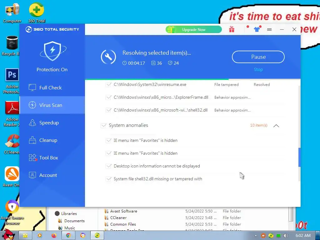Select the Avast Secure Browser desktop icon
Image resolution: width=320 pixels, height=240 pixels.
point(12,212)
